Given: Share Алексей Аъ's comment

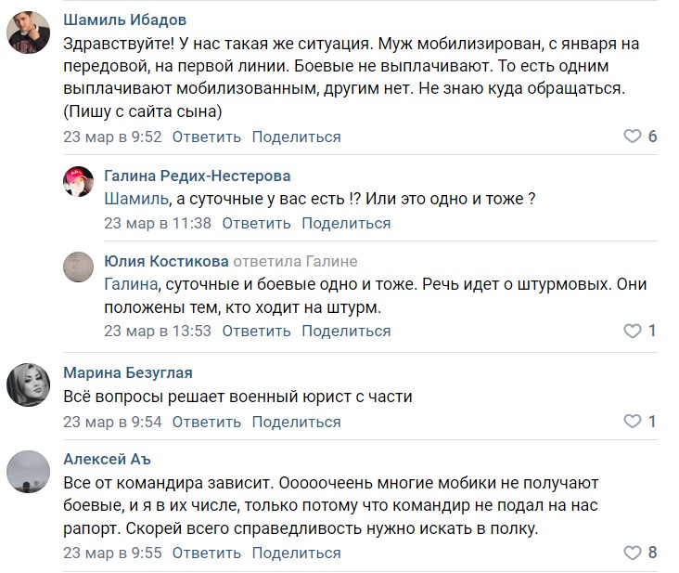Looking at the screenshot, I should [x=296, y=553].
